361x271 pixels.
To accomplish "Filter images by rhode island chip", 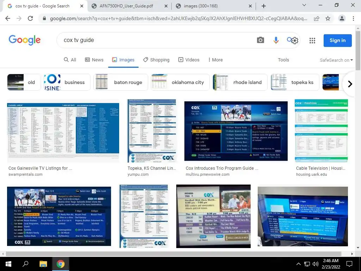I will click(240, 82).
